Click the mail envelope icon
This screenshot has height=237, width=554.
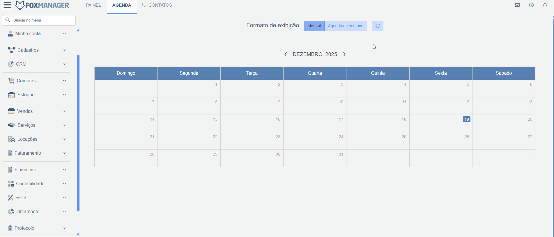[x=517, y=5]
